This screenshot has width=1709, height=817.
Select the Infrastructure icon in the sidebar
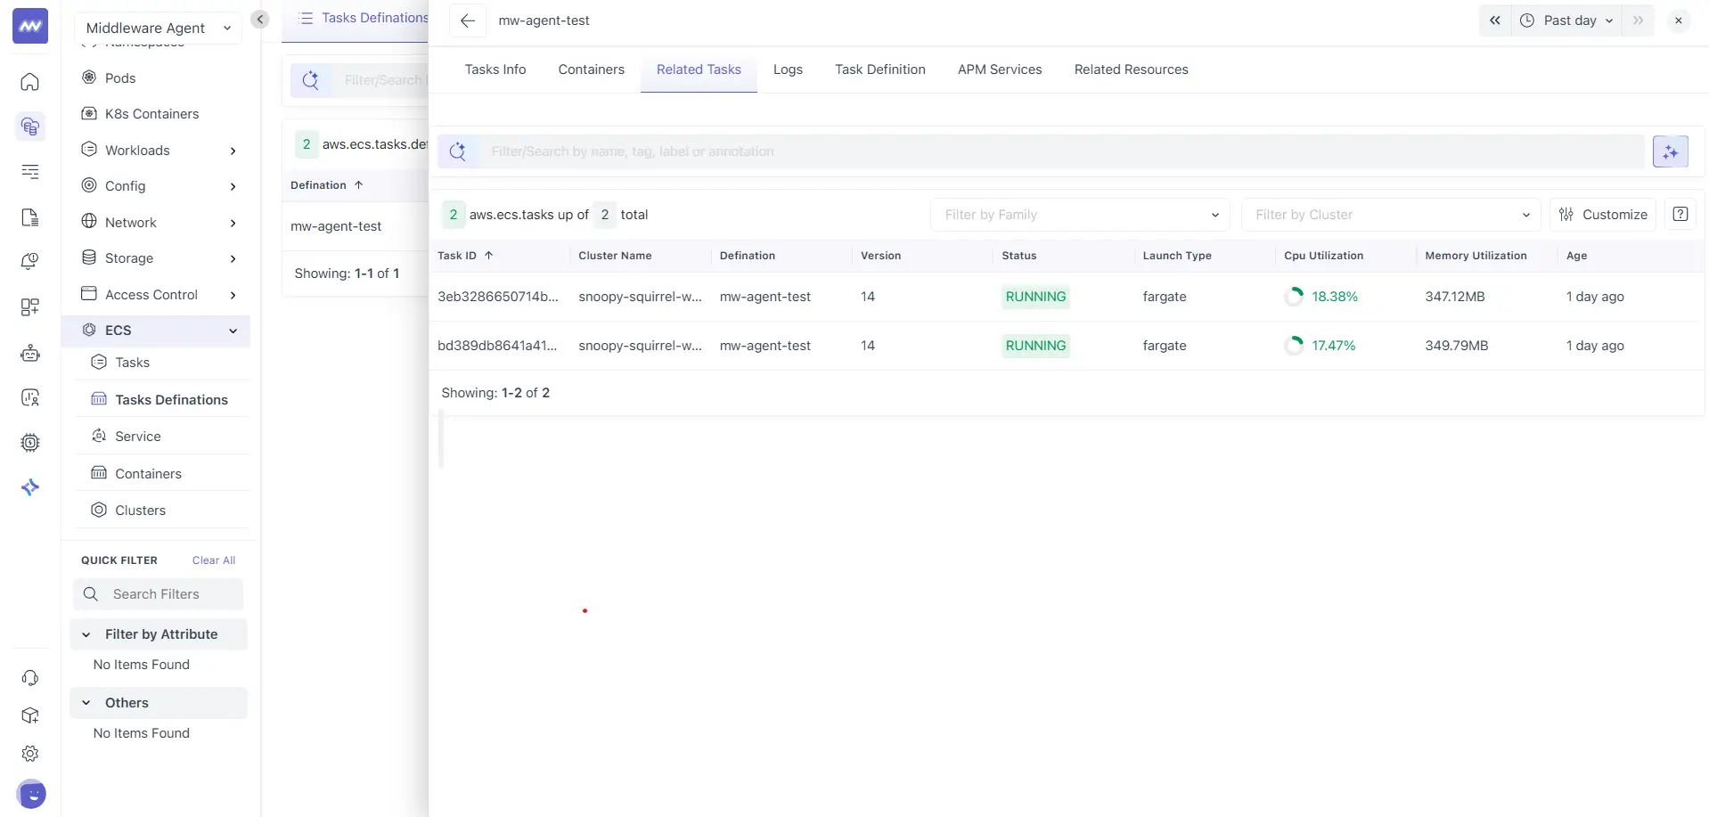29,127
